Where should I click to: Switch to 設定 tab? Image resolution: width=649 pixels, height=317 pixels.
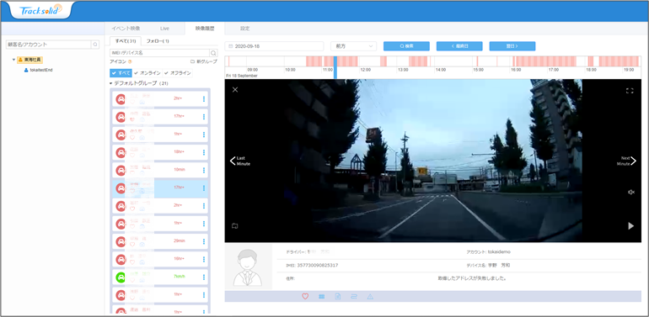[x=245, y=29]
